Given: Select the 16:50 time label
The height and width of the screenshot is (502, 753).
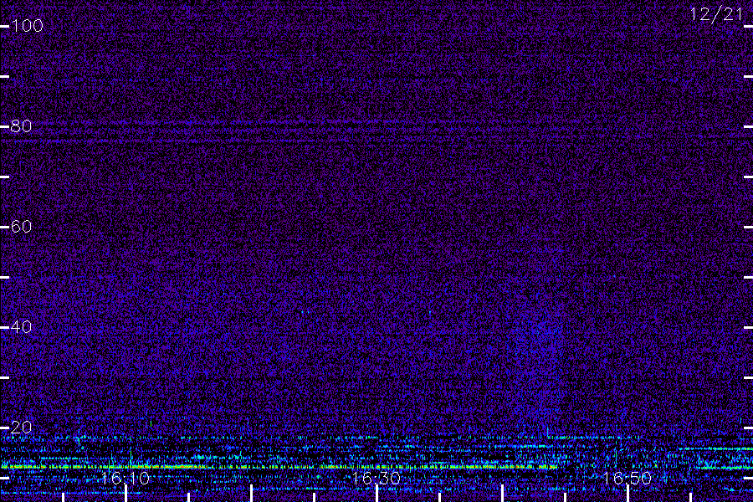Looking at the screenshot, I should 627,478.
